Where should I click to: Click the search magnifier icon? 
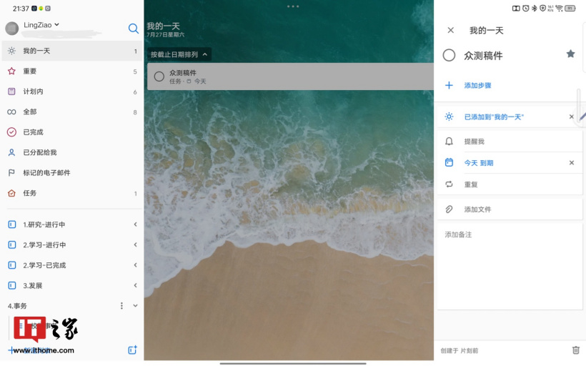133,29
